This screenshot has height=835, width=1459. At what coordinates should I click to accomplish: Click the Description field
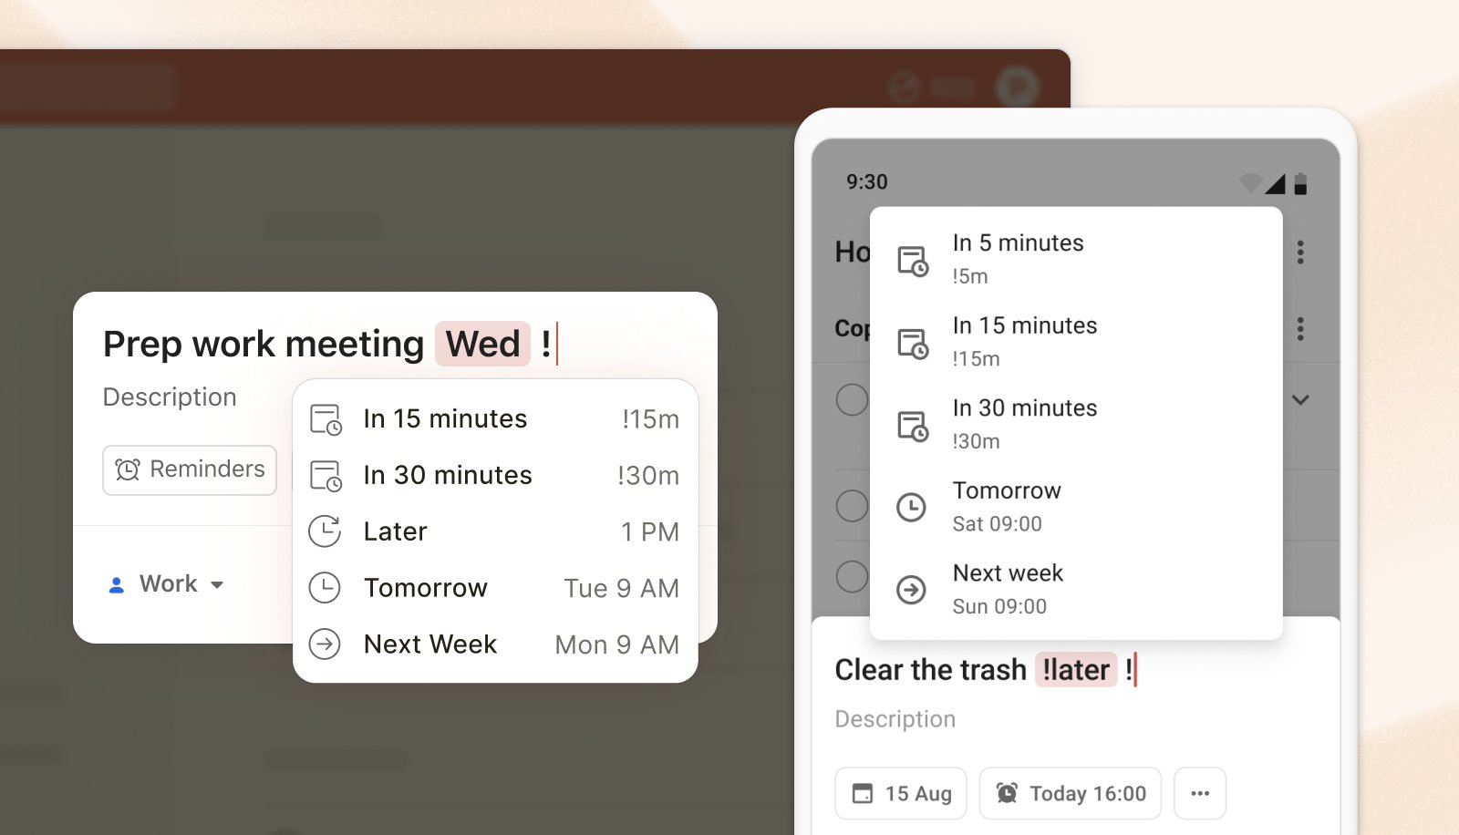(x=169, y=397)
